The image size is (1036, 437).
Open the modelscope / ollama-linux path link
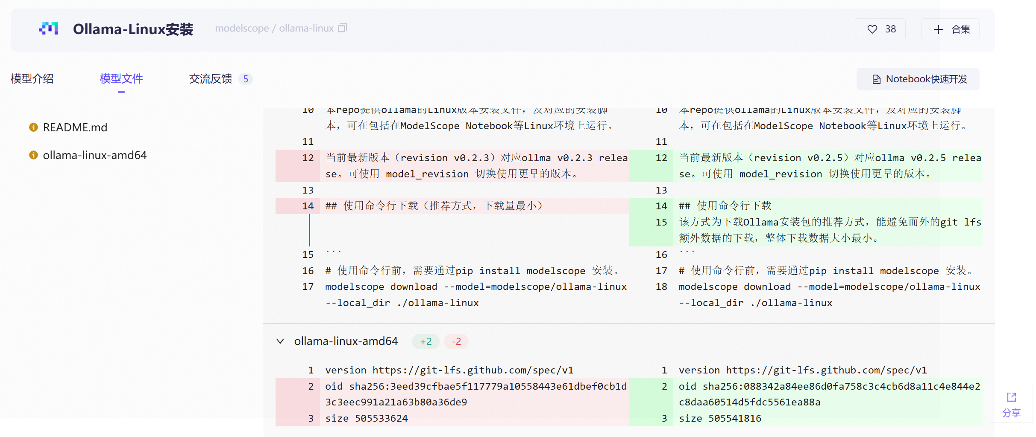click(x=274, y=28)
